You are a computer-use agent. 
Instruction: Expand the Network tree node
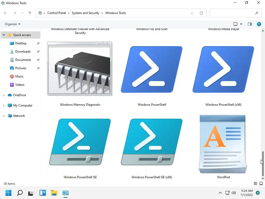[x=4, y=116]
